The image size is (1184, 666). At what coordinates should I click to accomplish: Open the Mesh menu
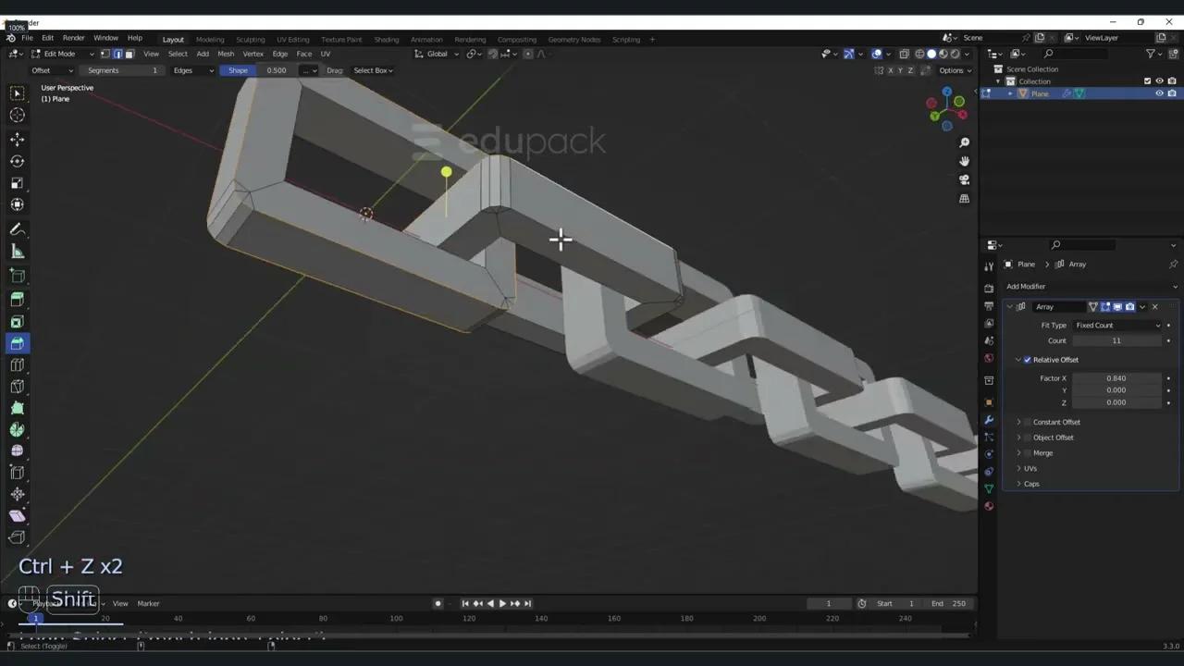tap(226, 54)
